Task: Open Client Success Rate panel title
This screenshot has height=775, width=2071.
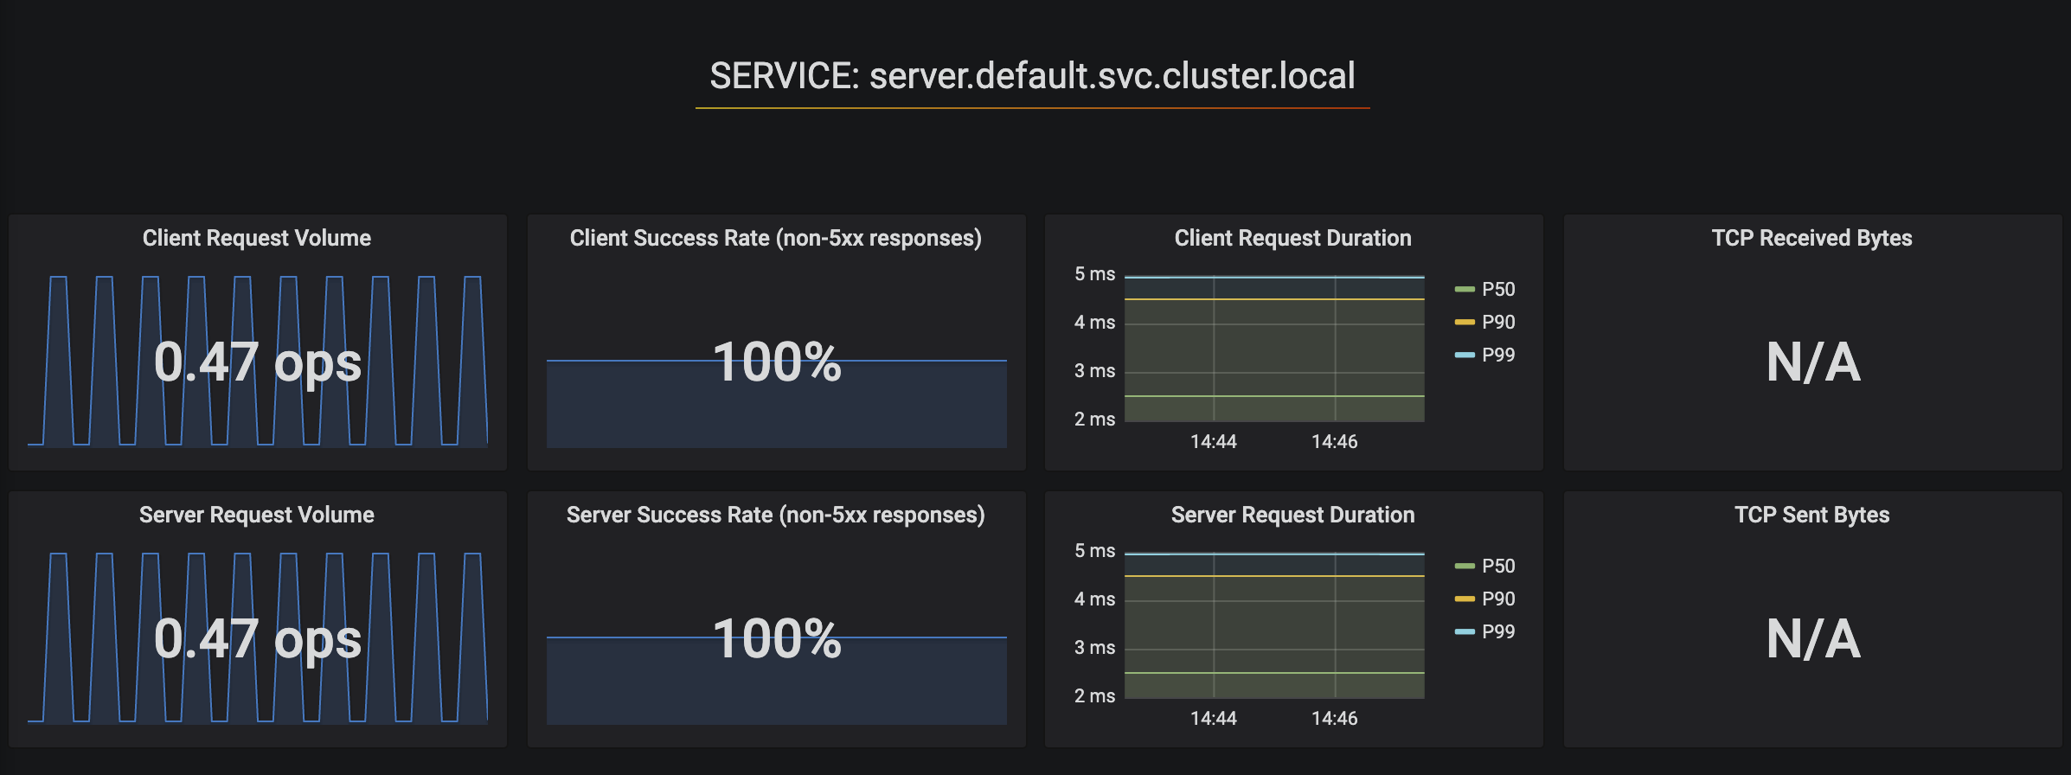Action: [x=776, y=238]
